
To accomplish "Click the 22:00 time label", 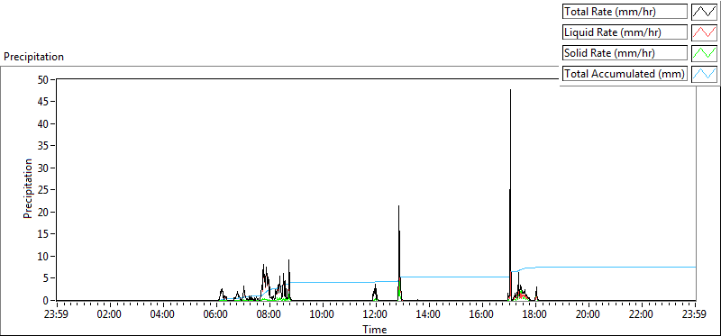I will coord(642,314).
